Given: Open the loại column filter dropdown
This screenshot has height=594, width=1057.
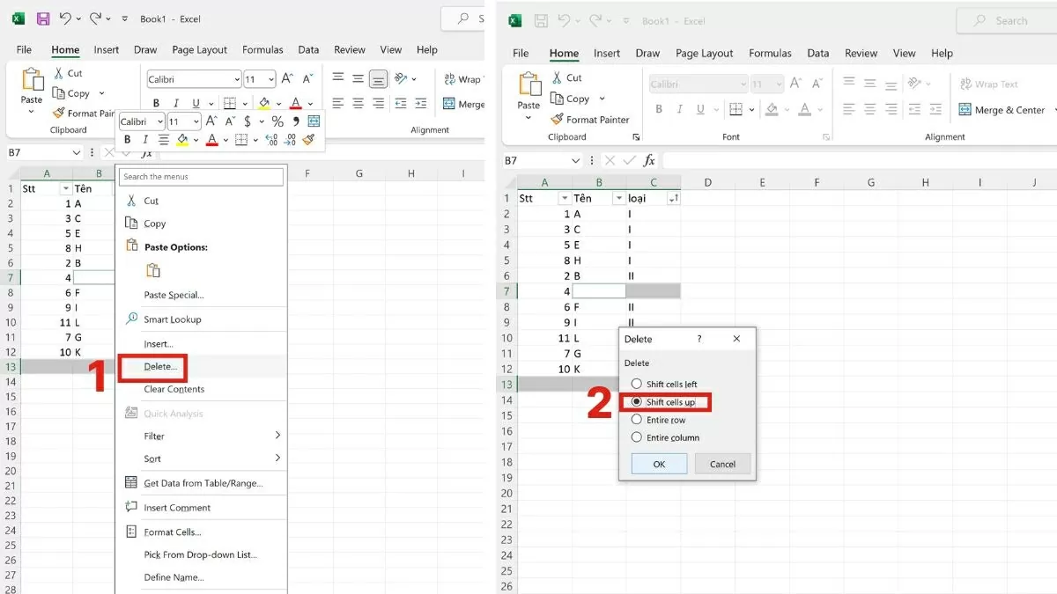Looking at the screenshot, I should tap(674, 199).
